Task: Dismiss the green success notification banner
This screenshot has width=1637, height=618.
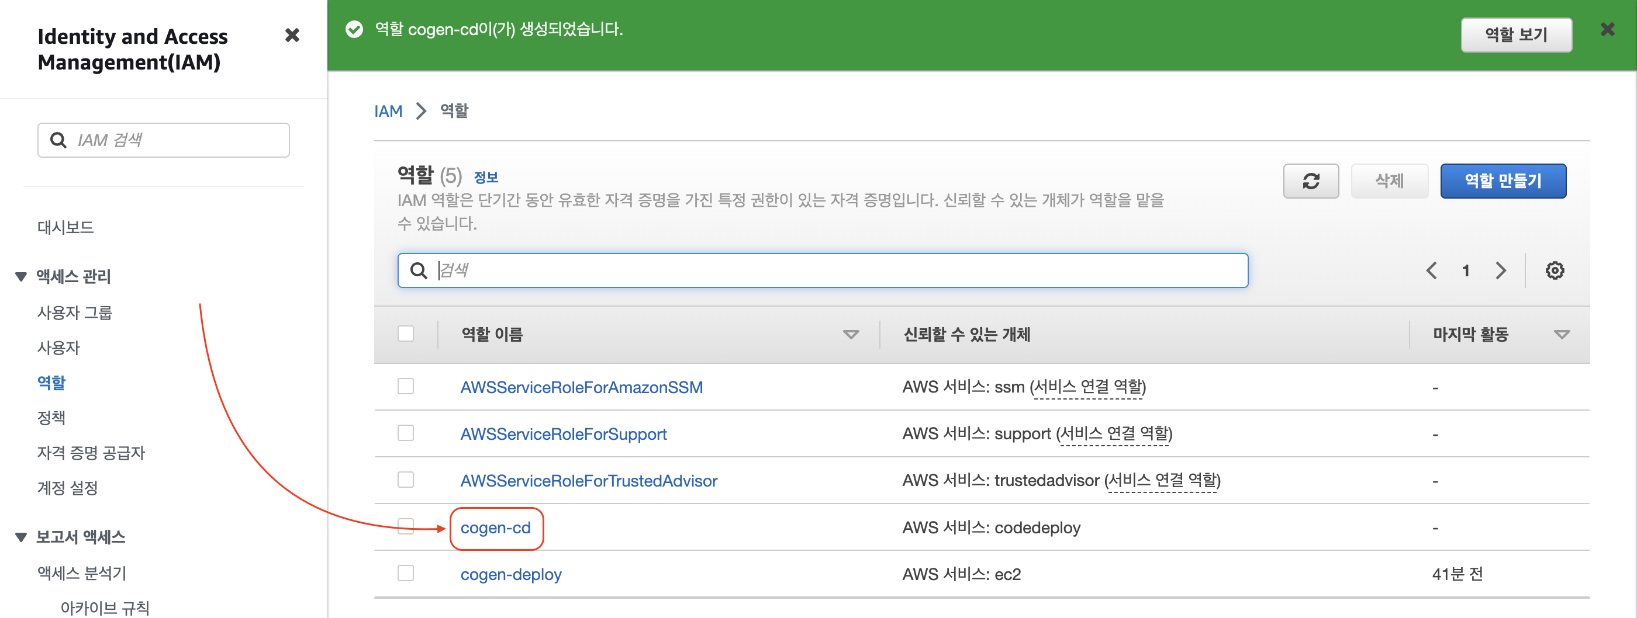Action: click(1607, 29)
